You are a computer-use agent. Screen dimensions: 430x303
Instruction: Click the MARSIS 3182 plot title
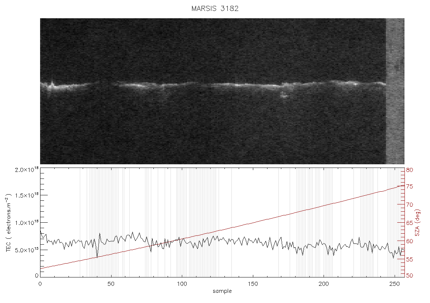(x=215, y=8)
